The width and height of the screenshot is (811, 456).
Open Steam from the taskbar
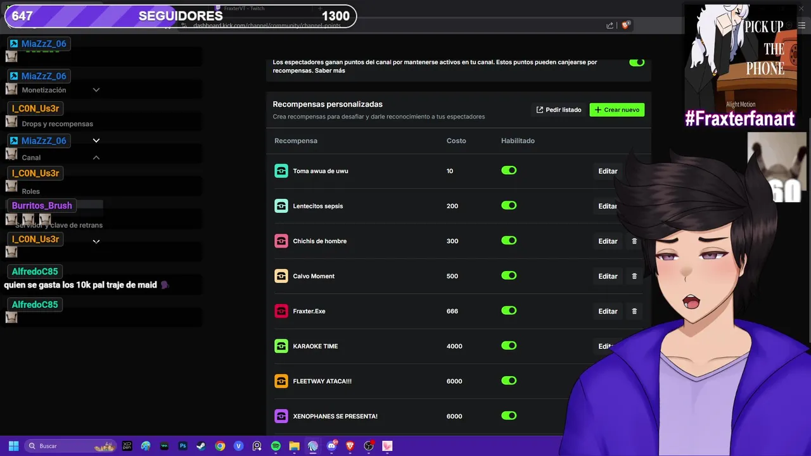[x=201, y=446]
